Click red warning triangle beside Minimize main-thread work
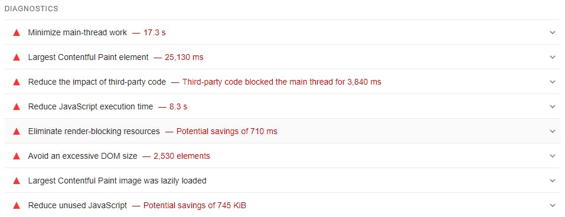The height and width of the screenshot is (217, 565). (16, 33)
